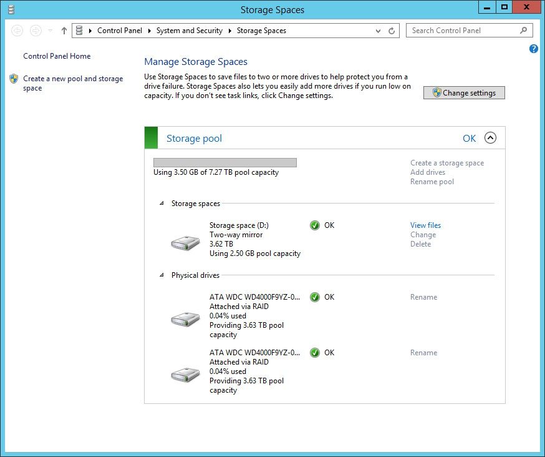545x457 pixels.
Task: Collapse Storage pool with chevron button
Action: coord(490,138)
